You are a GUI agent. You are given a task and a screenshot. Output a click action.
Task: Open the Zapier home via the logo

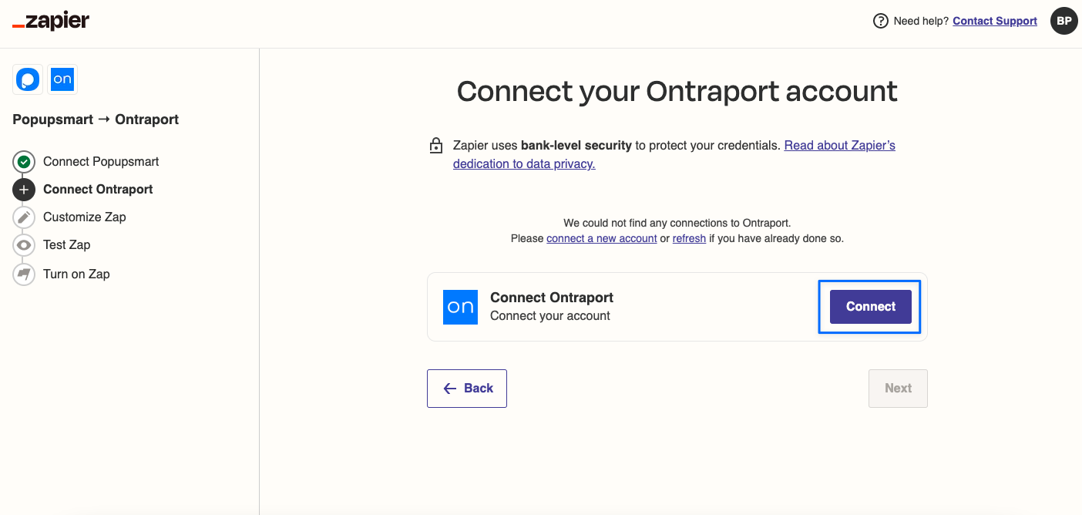50,22
